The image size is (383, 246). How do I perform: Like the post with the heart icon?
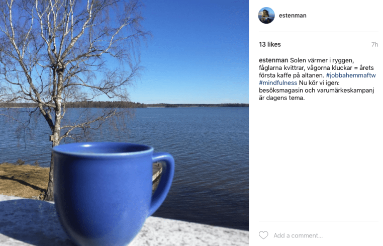point(263,235)
